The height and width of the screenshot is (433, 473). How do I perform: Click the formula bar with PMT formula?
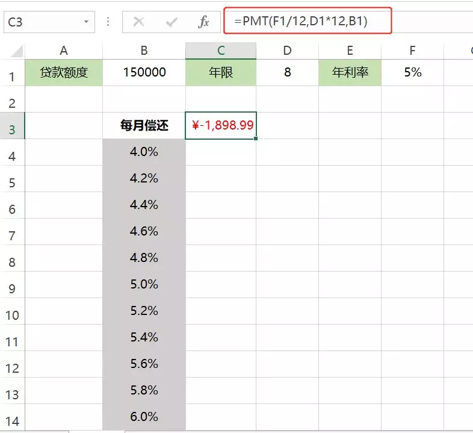coord(308,21)
